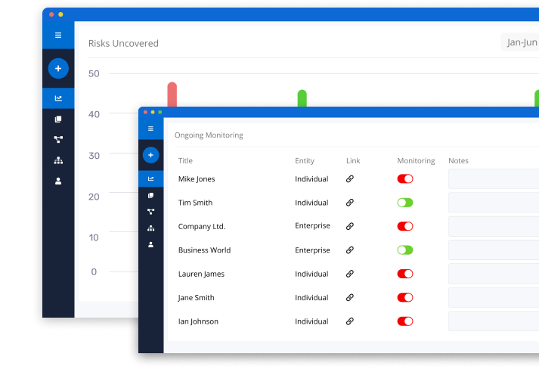Open link icon for Jane Smith
The image size is (539, 391).
(350, 297)
